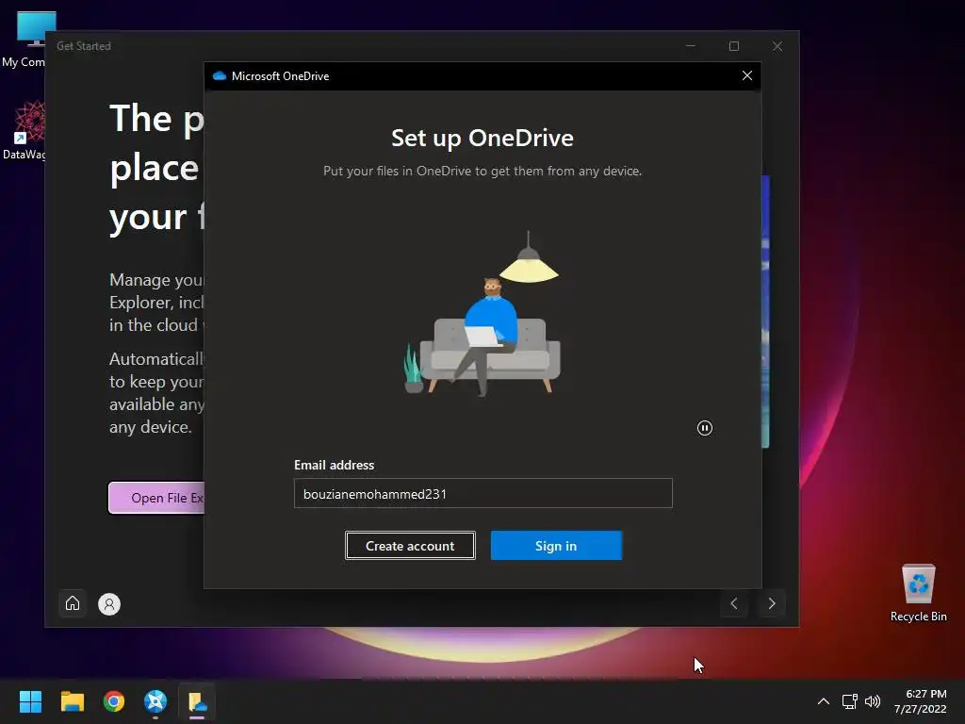The image size is (965, 724).
Task: Show hidden system tray icons
Action: (x=823, y=701)
